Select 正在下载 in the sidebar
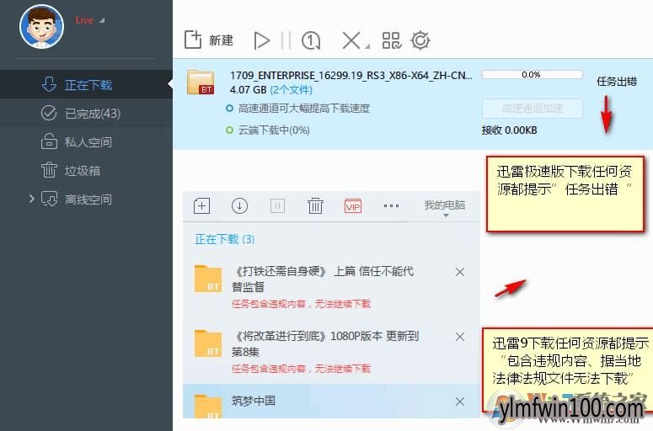This screenshot has width=653, height=431. (86, 84)
